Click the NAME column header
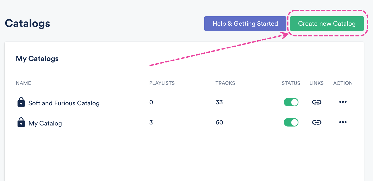373x181 pixels. [23, 83]
